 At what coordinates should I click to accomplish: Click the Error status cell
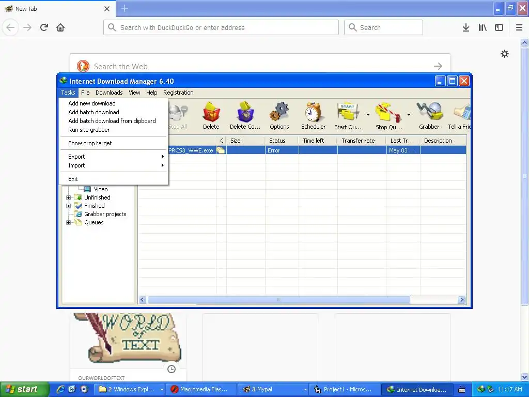tap(282, 150)
